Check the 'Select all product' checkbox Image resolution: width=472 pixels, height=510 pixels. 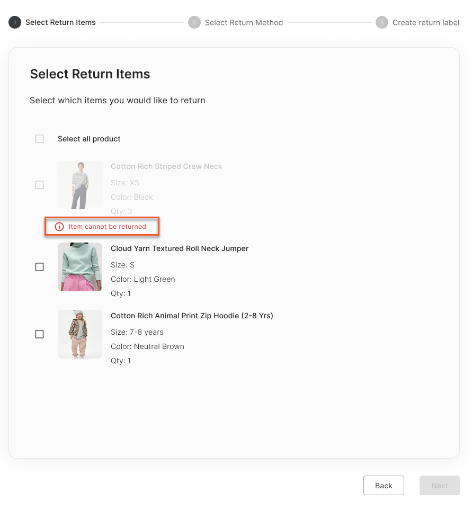(40, 139)
